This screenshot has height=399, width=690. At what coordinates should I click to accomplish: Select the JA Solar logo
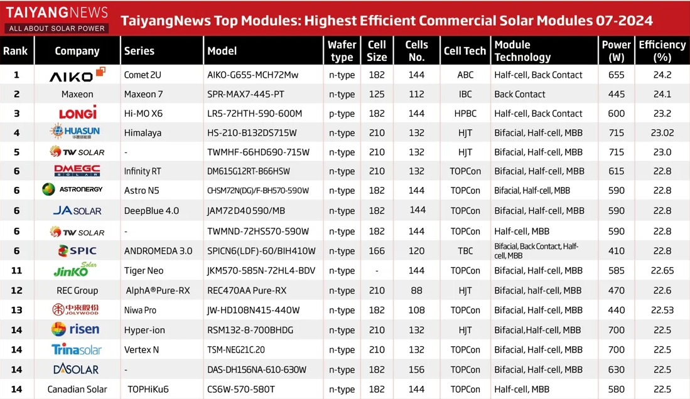[77, 211]
